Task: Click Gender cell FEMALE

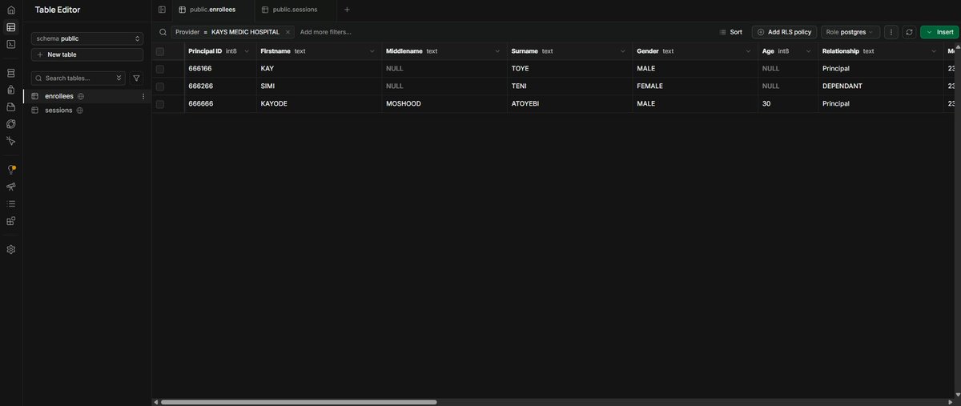Action: tap(695, 86)
